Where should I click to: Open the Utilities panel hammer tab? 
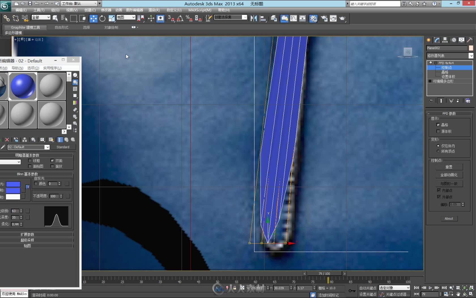coord(470,40)
